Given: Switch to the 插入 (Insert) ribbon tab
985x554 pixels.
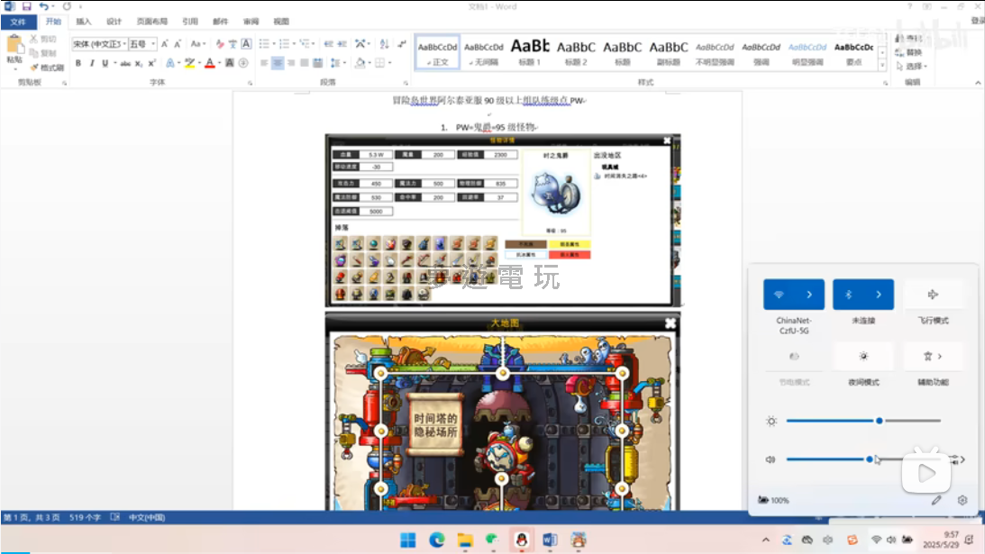Looking at the screenshot, I should pos(83,22).
